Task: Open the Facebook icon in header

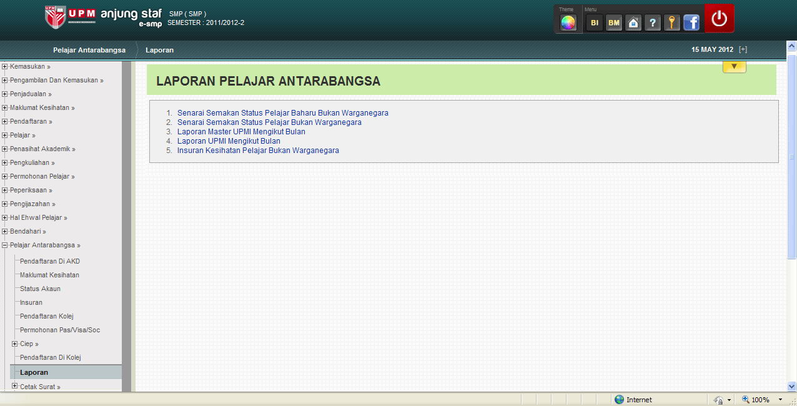Action: pyautogui.click(x=691, y=23)
